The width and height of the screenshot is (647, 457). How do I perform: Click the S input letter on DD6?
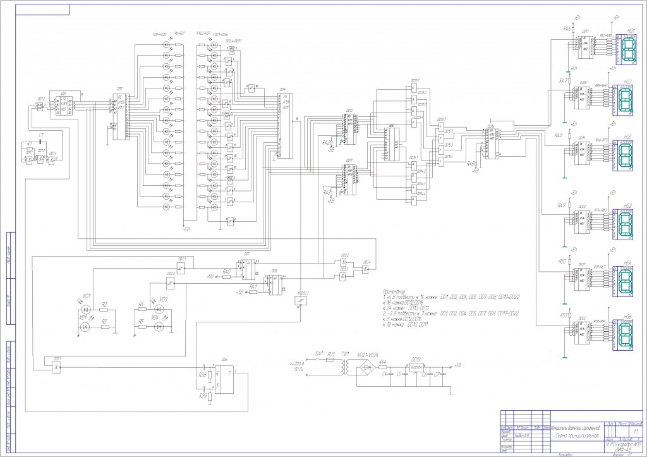tap(218, 386)
